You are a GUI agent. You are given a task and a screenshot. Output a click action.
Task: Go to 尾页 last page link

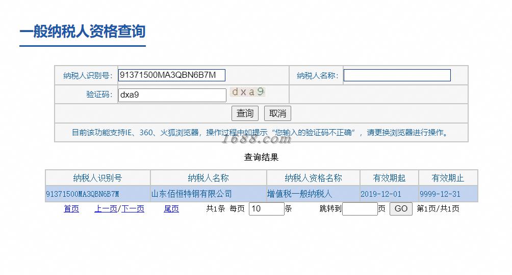point(171,209)
